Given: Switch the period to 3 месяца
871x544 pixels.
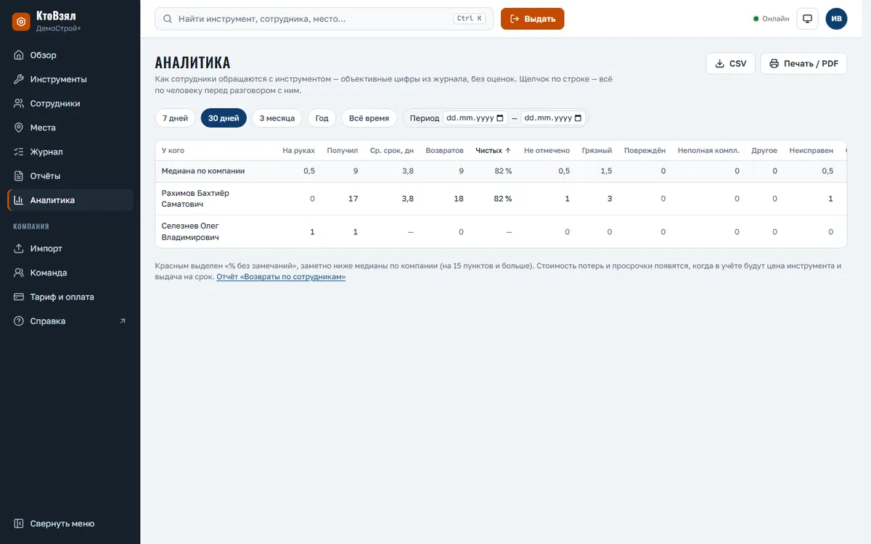Looking at the screenshot, I should pyautogui.click(x=277, y=118).
